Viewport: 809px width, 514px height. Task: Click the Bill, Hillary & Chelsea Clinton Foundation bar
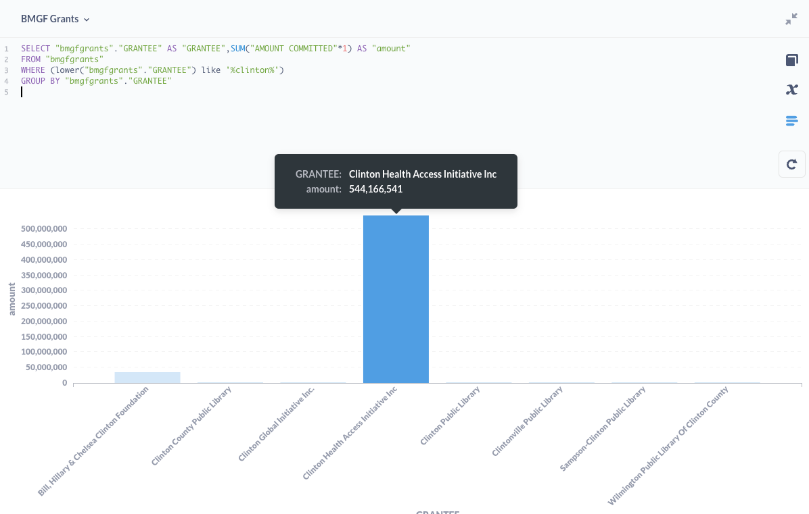pyautogui.click(x=147, y=378)
